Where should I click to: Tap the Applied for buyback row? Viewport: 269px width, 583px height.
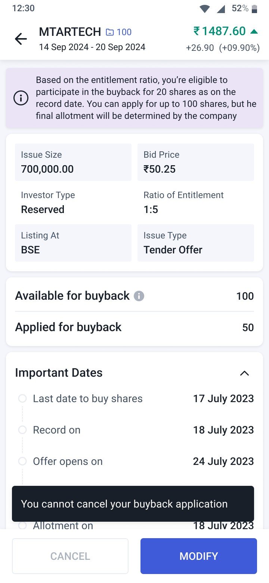pyautogui.click(x=134, y=327)
